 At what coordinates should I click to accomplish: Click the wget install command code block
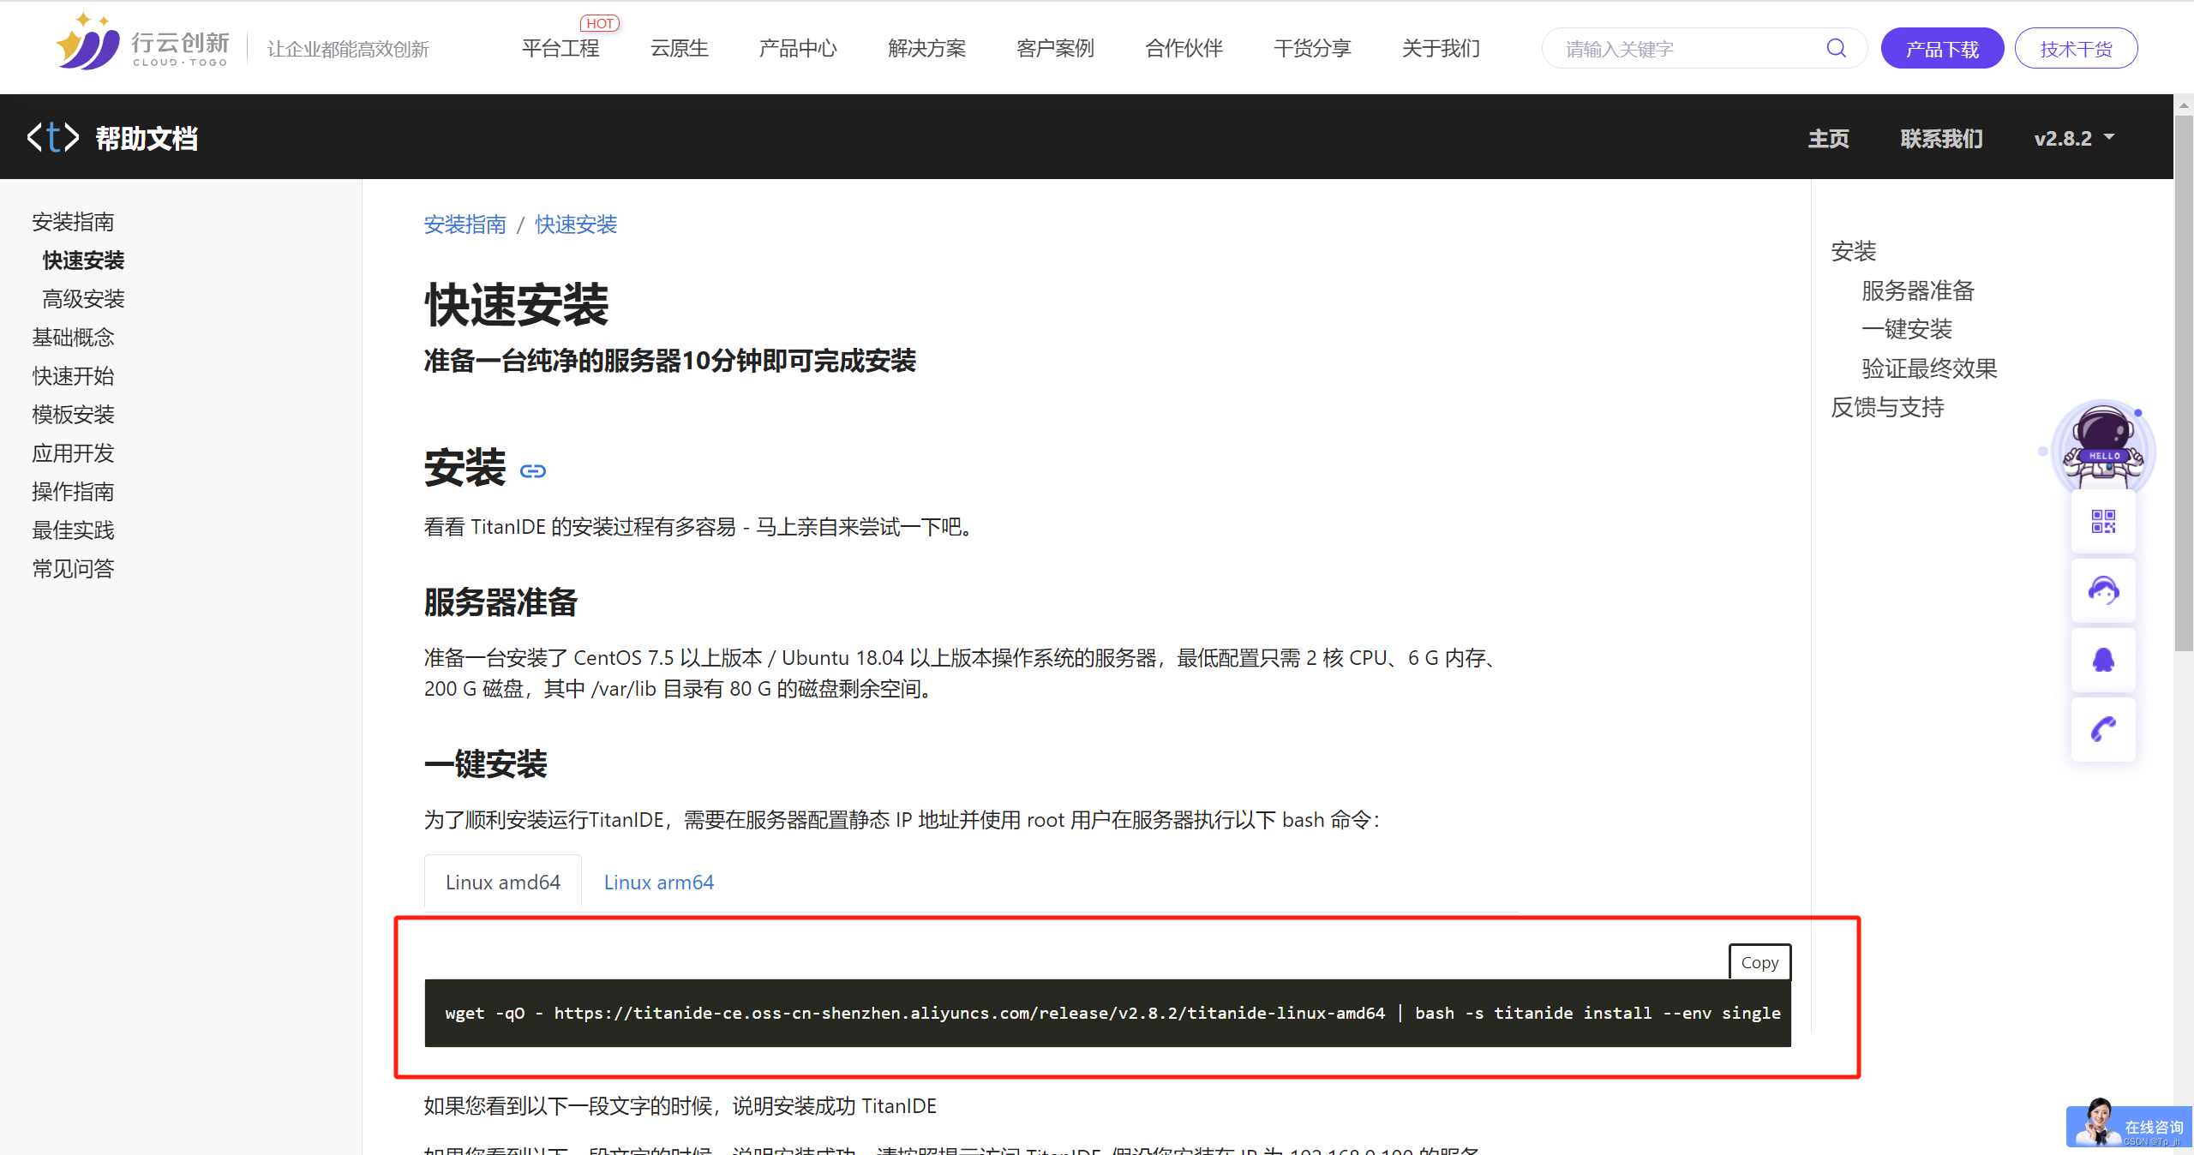click(x=1107, y=1013)
